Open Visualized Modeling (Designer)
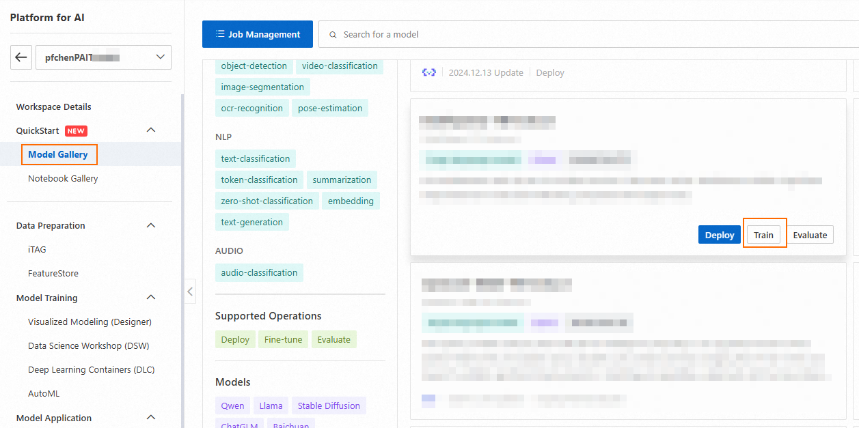 (90, 322)
